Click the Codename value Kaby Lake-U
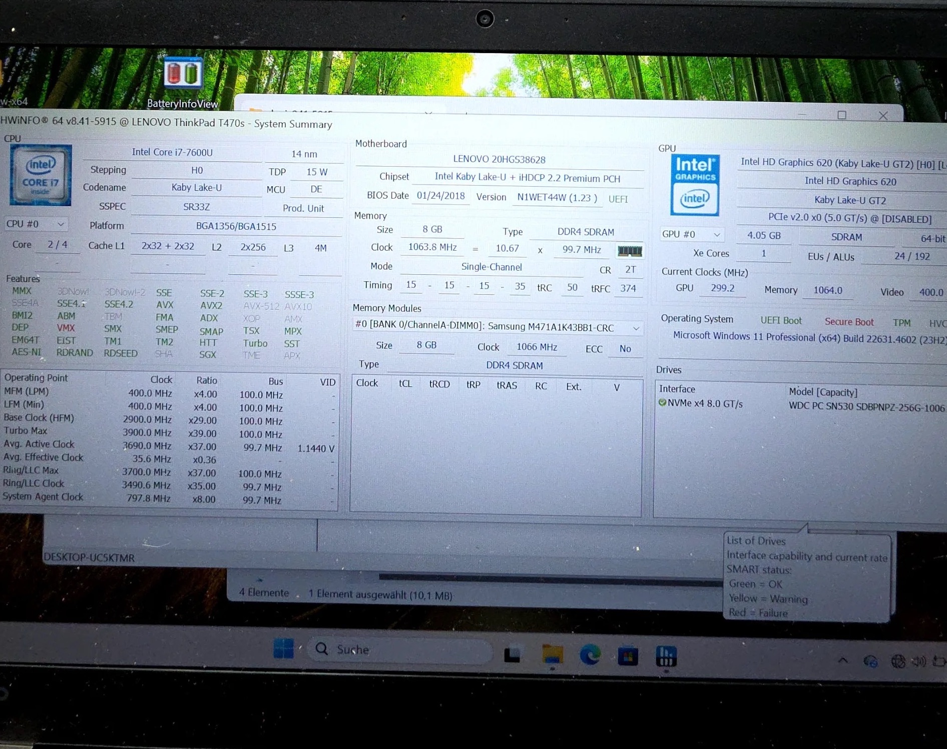The image size is (947, 749). tap(196, 188)
